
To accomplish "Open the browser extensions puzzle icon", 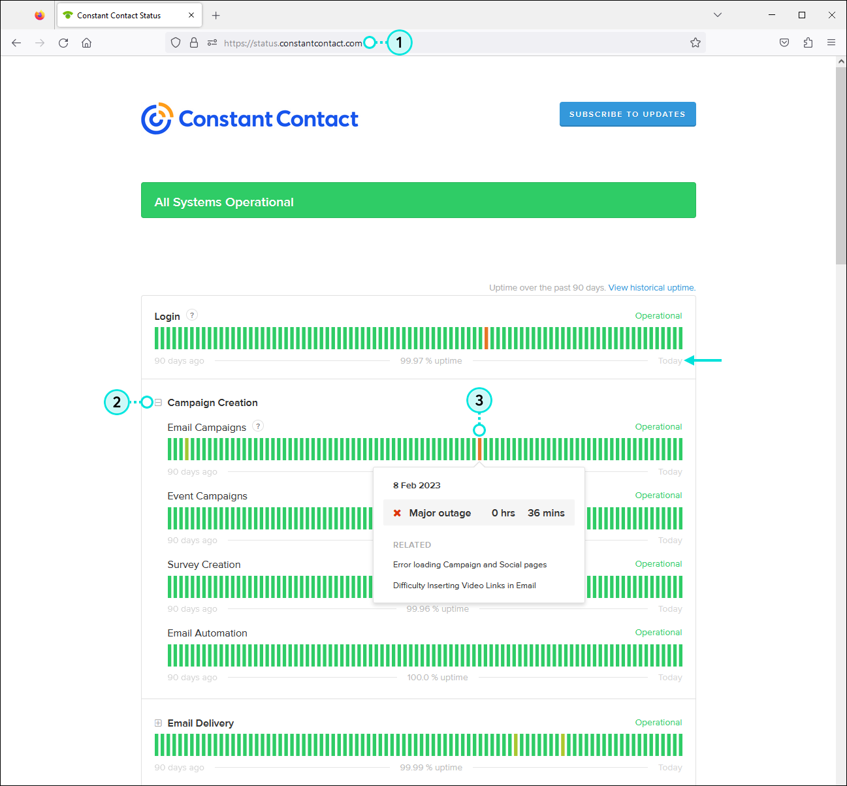I will click(808, 43).
